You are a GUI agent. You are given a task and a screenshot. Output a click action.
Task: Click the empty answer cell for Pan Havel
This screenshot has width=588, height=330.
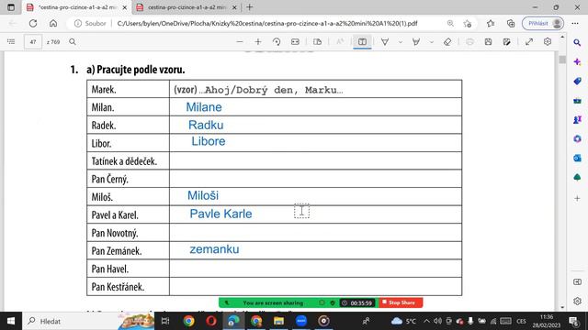point(315,269)
